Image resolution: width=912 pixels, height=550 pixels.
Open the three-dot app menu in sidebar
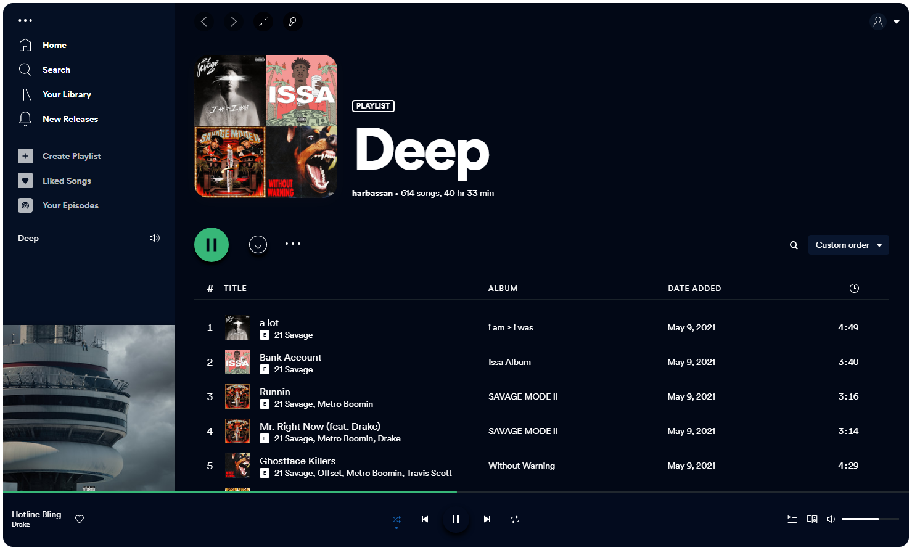point(25,20)
